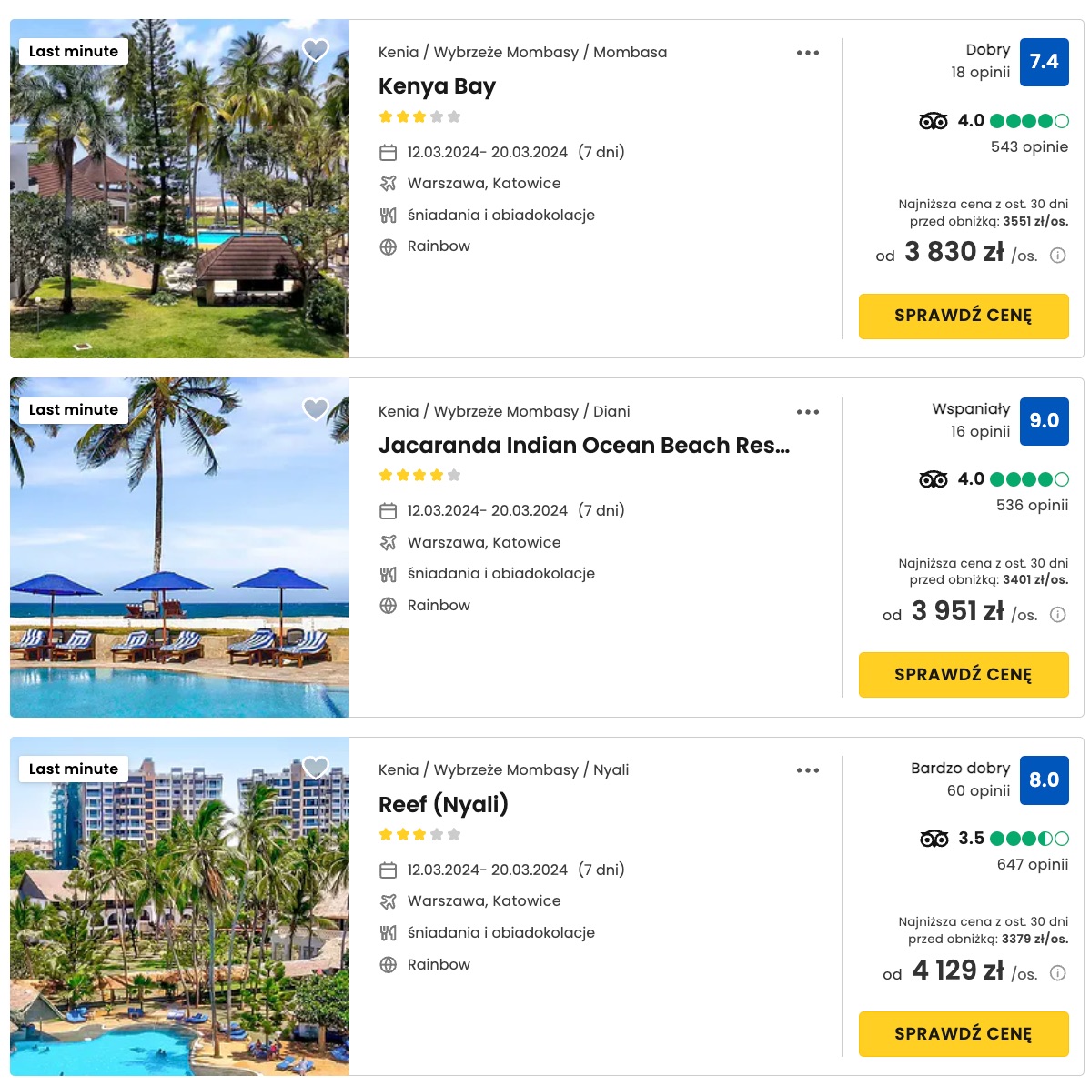The height and width of the screenshot is (1086, 1090).
Task: Open three-dots menu for Kenya Bay
Action: coord(807,53)
